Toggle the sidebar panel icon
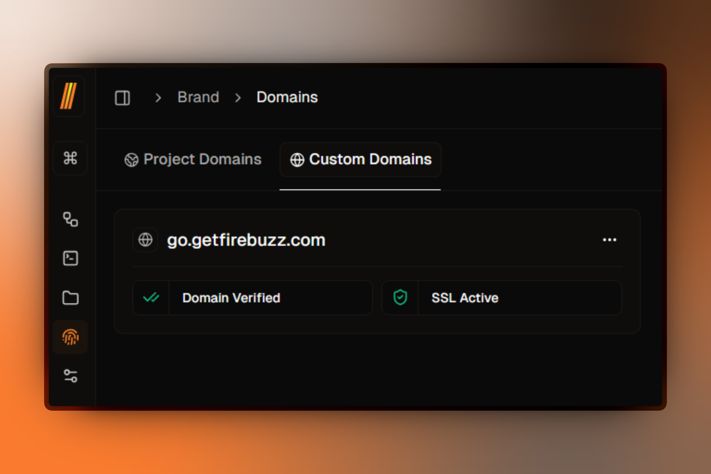Image resolution: width=711 pixels, height=474 pixels. pos(123,98)
